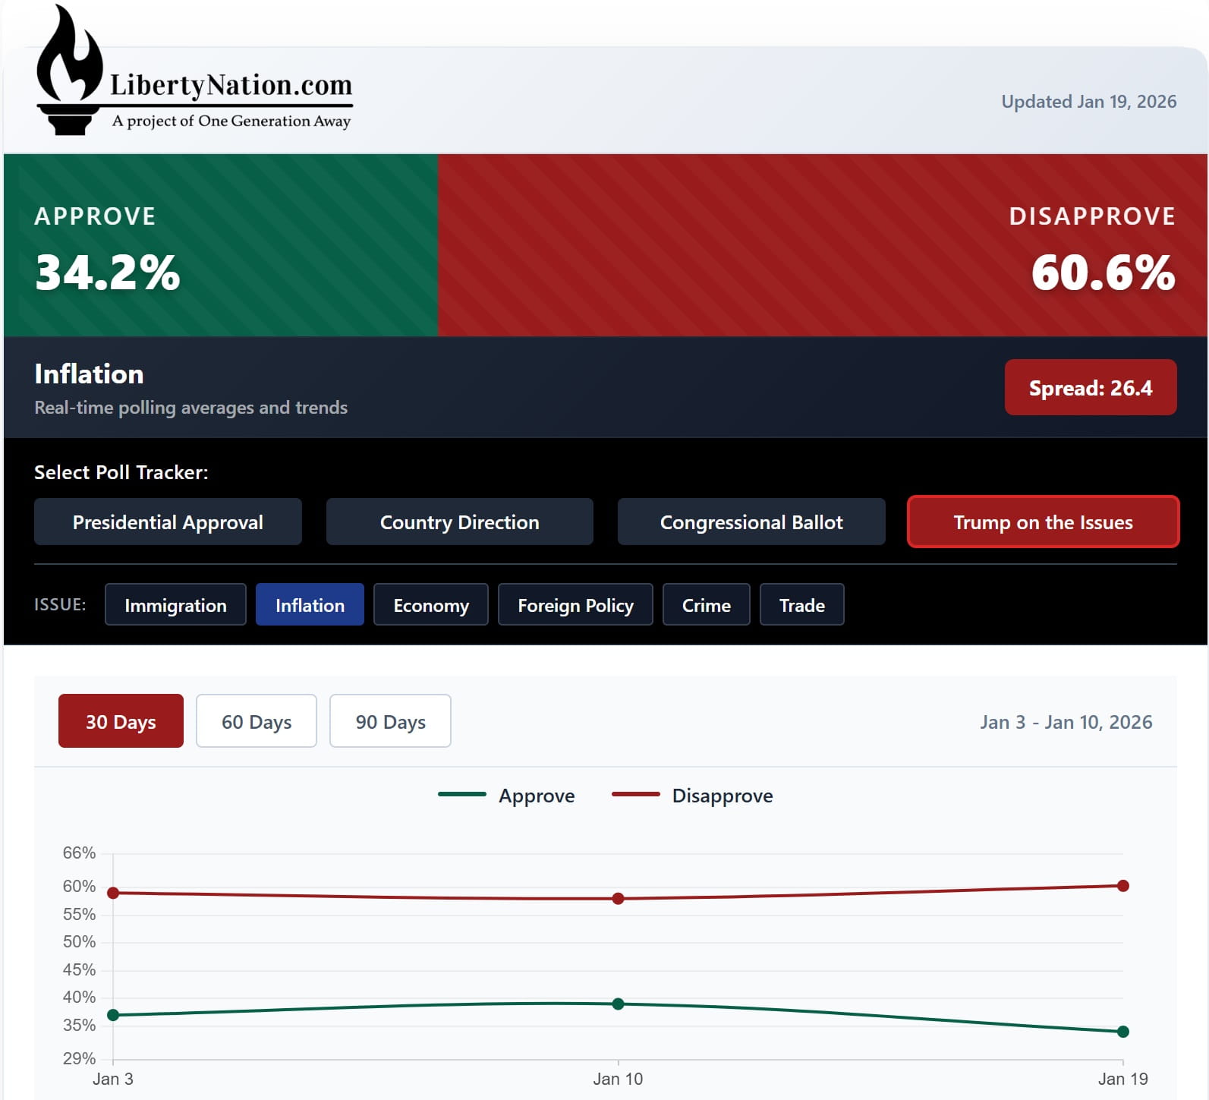Choose Trump on the Issues tracker
1209x1100 pixels.
coord(1042,522)
